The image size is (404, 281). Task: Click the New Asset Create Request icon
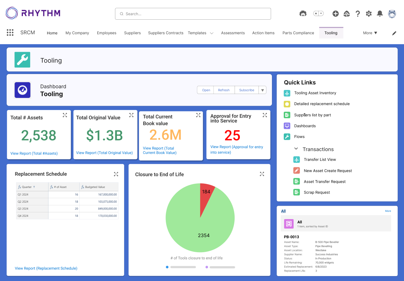[296, 171]
